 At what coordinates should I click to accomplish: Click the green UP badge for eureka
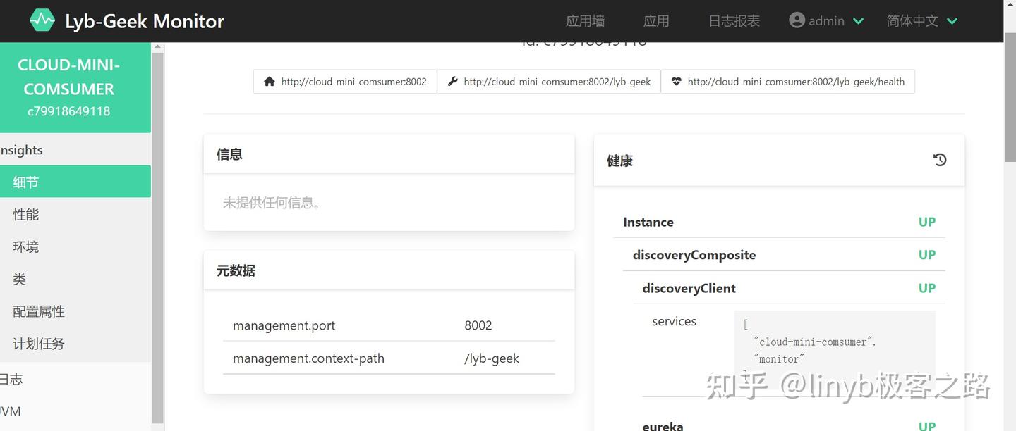(x=926, y=425)
